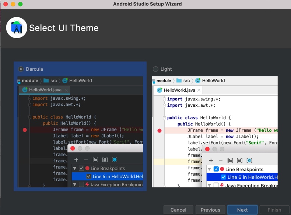Click 'Line 6 in HelloWorld' row in Light preview
Screen dimensions: 291x215
click(x=242, y=177)
